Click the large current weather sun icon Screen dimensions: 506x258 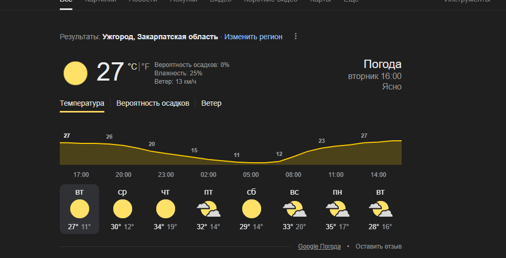coord(76,73)
